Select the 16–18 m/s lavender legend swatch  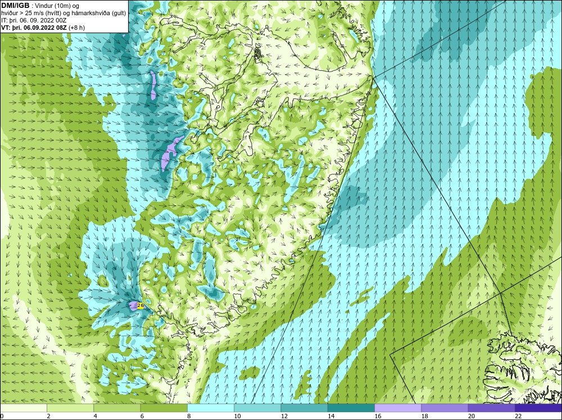point(398,408)
